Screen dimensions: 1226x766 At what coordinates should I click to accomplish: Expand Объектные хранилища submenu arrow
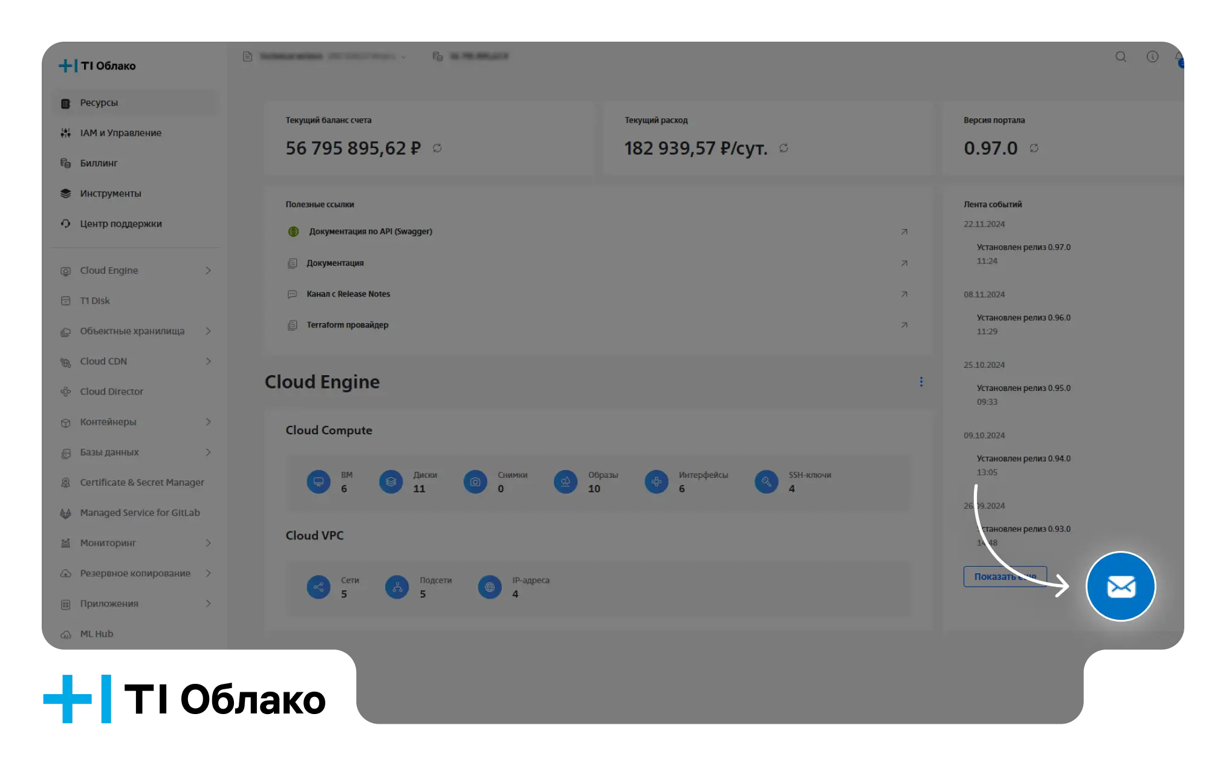tap(208, 331)
